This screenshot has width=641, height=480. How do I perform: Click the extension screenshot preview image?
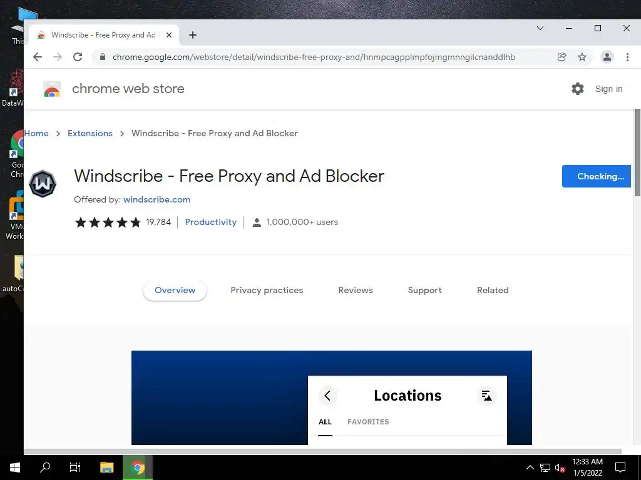(332, 397)
